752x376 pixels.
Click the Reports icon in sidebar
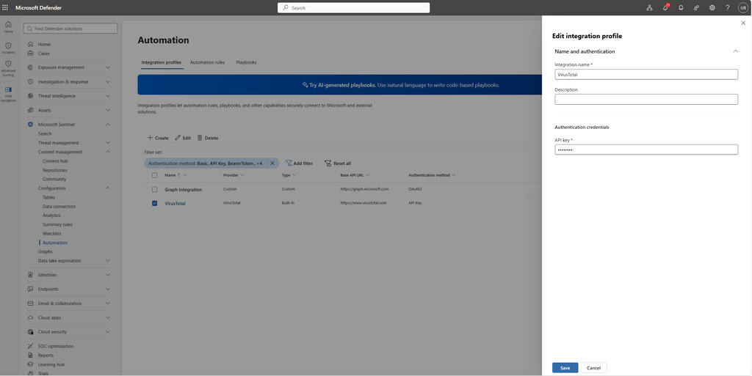coord(30,355)
